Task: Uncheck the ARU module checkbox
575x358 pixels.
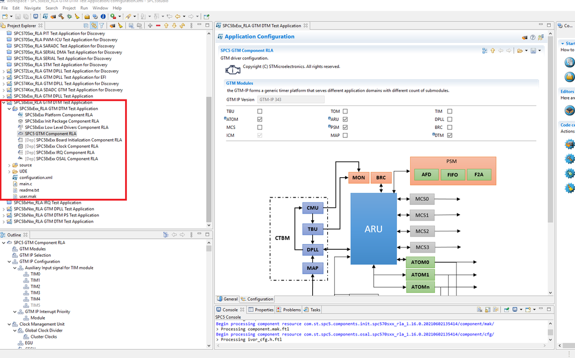Action: [345, 119]
